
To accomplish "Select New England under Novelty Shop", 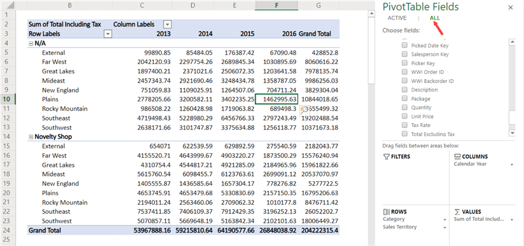I will pyautogui.click(x=69, y=184).
